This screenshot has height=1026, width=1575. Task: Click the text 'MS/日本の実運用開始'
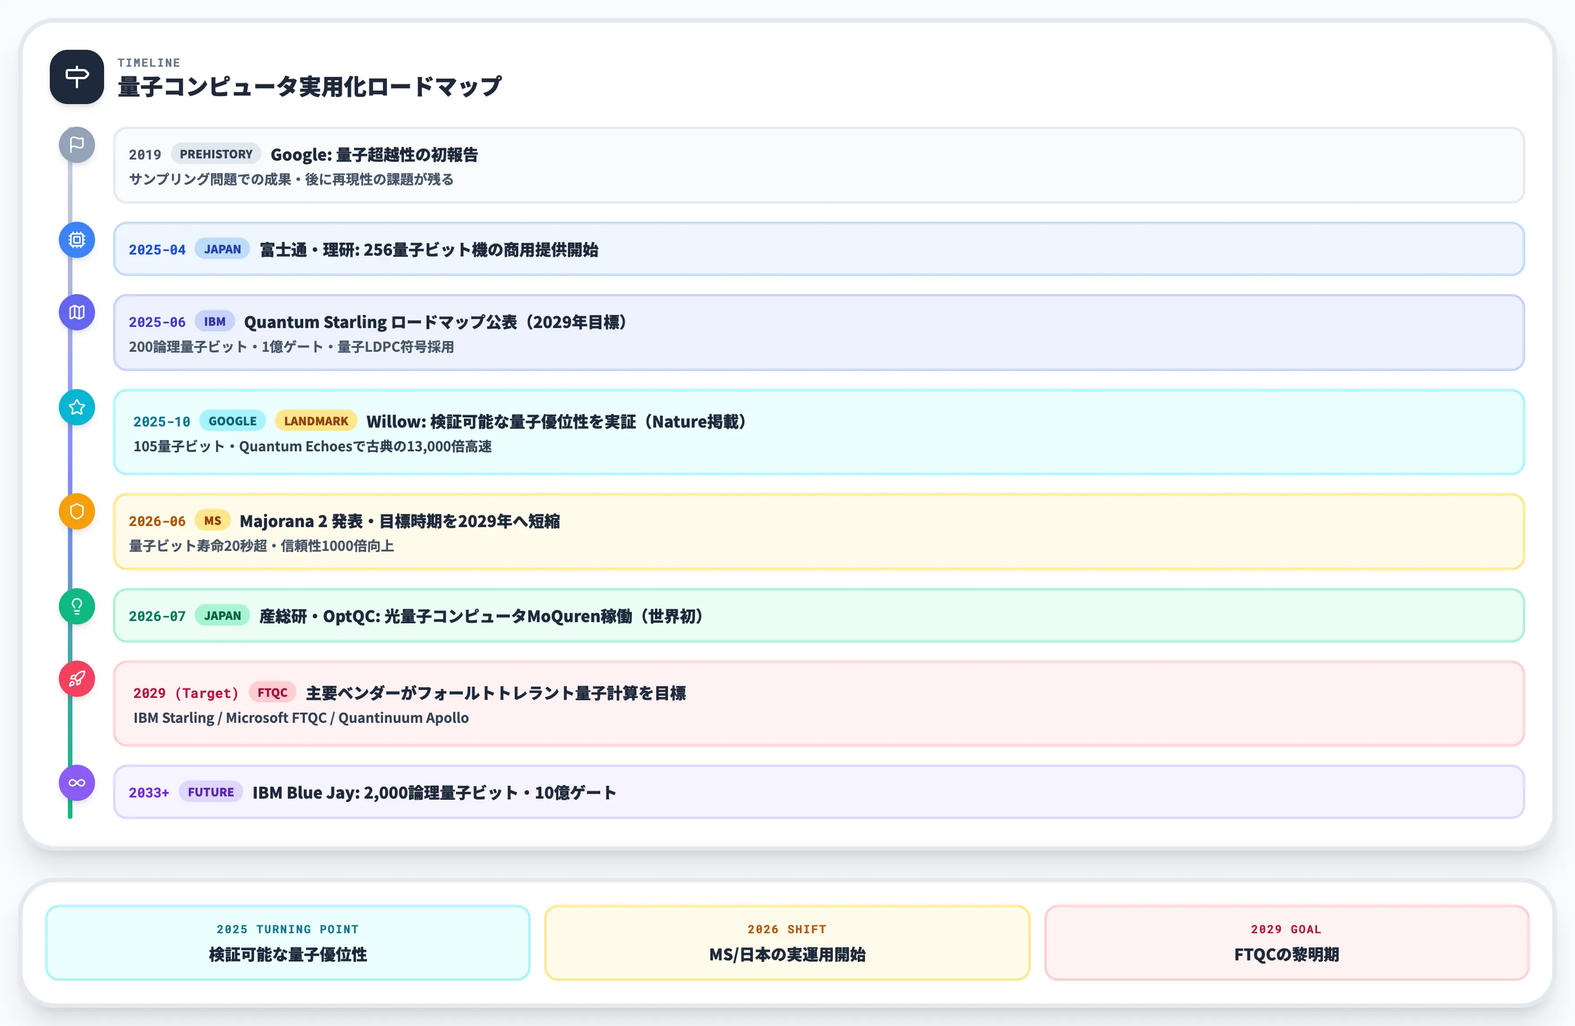787,955
